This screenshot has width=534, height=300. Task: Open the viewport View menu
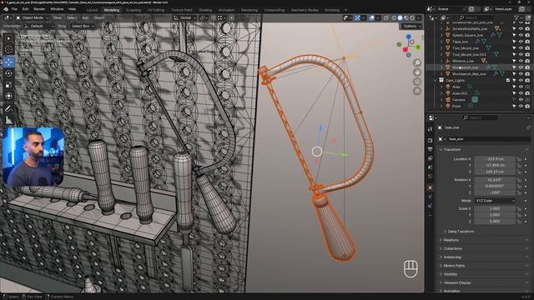point(58,17)
